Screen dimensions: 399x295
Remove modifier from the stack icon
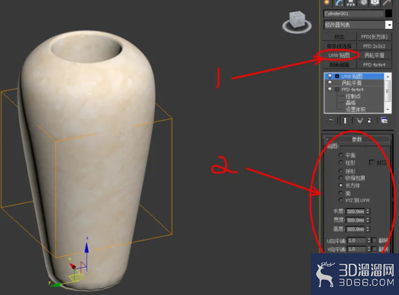point(370,120)
